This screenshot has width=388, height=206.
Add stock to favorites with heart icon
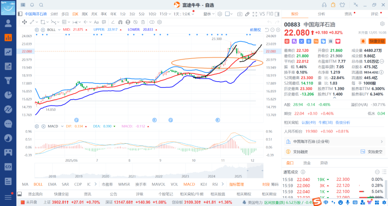point(338,41)
